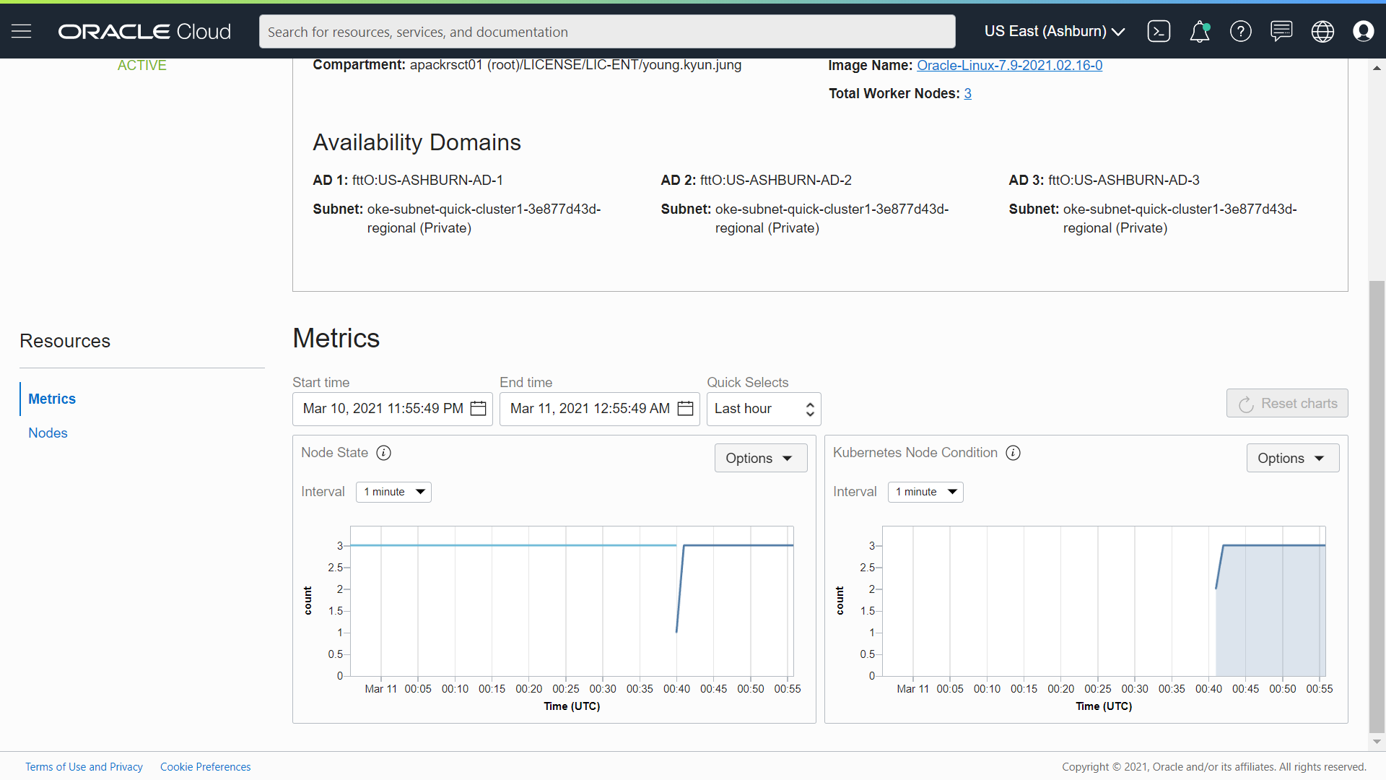1386x780 pixels.
Task: Open the support chat icon
Action: 1281,31
